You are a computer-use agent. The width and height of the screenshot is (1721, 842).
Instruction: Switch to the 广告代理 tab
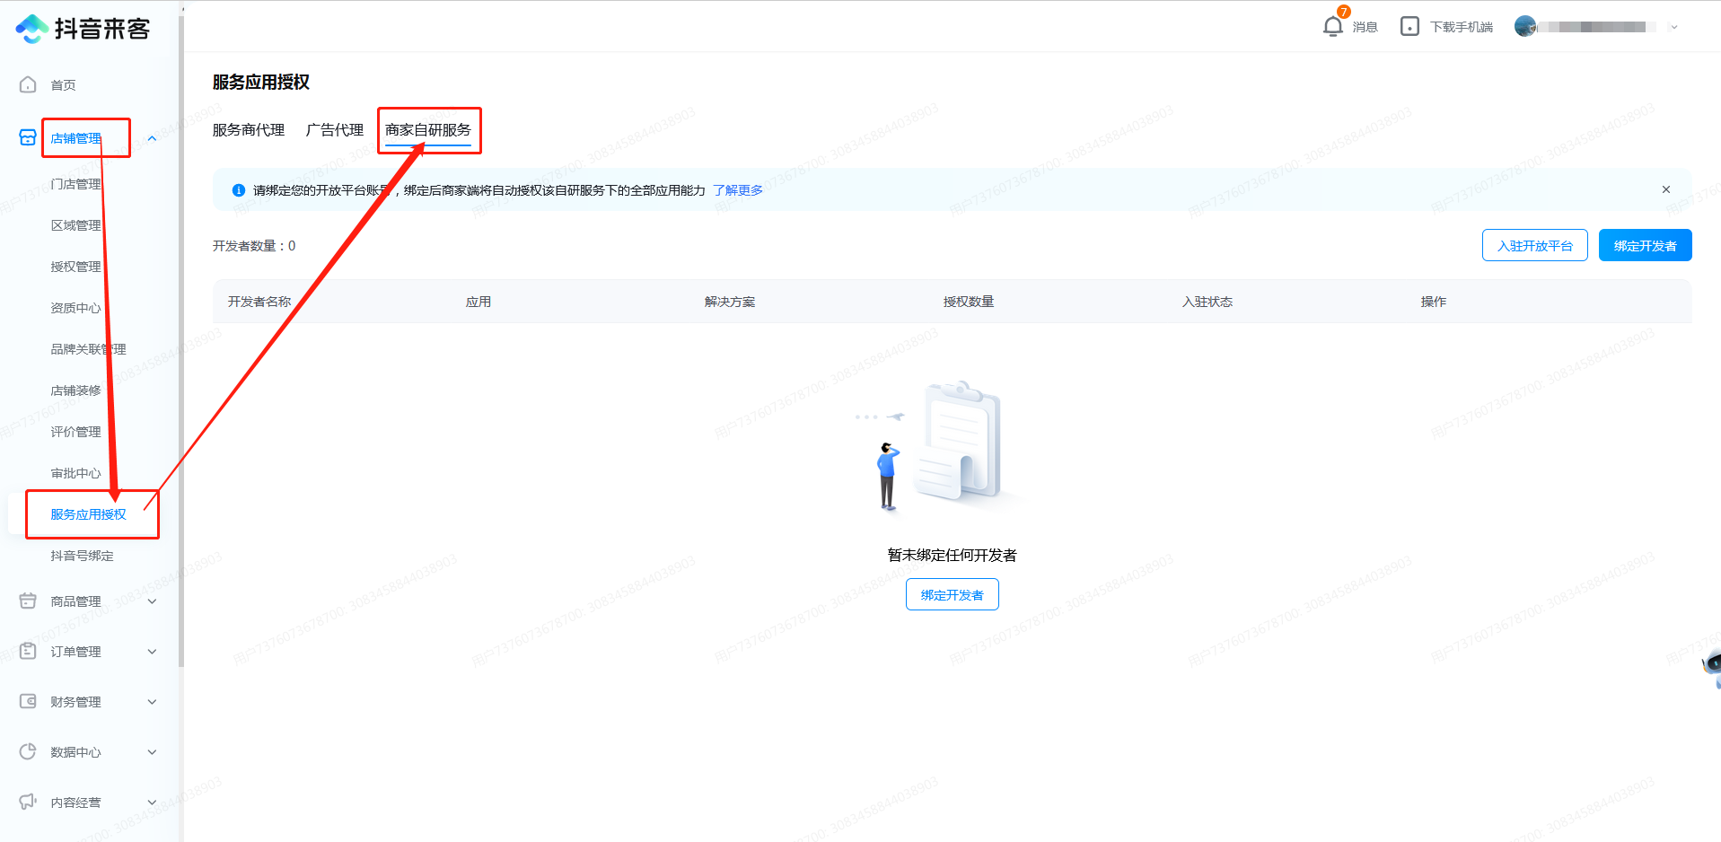pyautogui.click(x=335, y=130)
